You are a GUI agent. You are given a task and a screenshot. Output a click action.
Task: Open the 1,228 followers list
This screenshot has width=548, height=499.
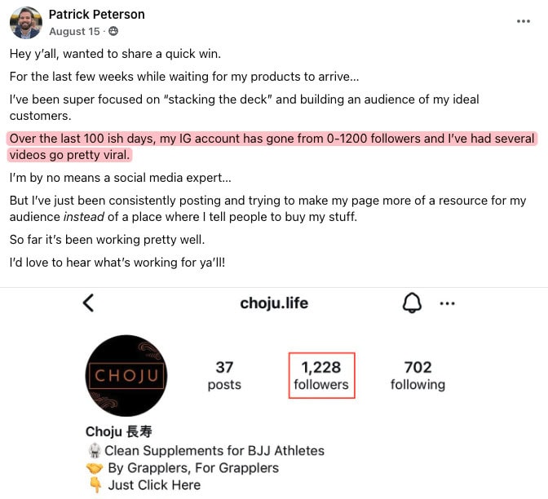pyautogui.click(x=321, y=375)
